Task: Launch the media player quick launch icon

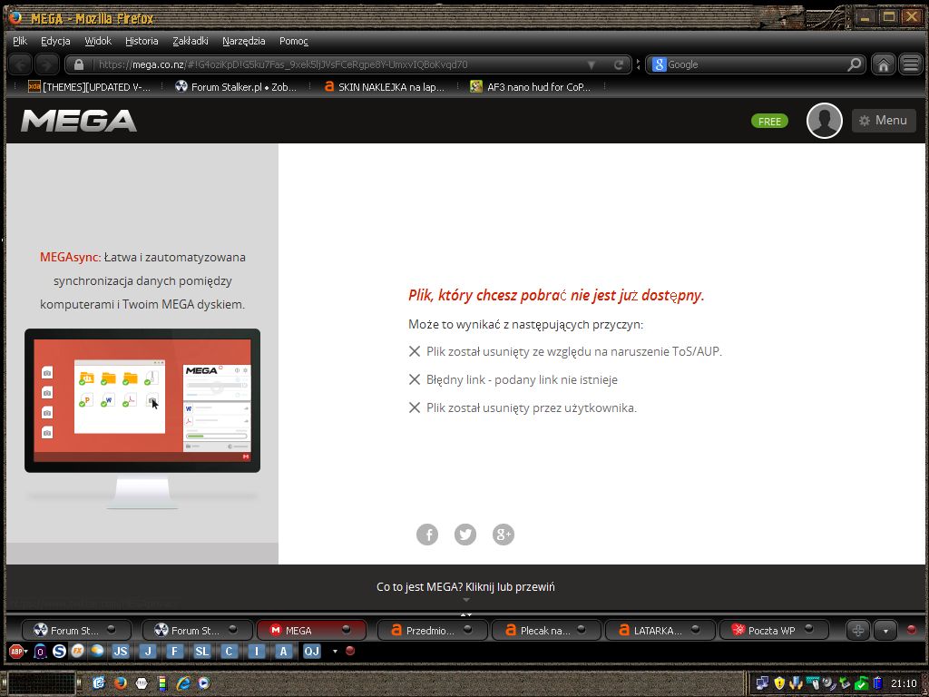Action: [204, 683]
